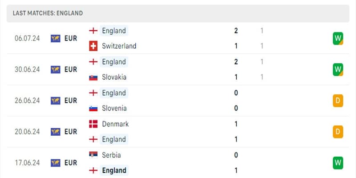Click the Slovakia flag icon

coord(93,77)
